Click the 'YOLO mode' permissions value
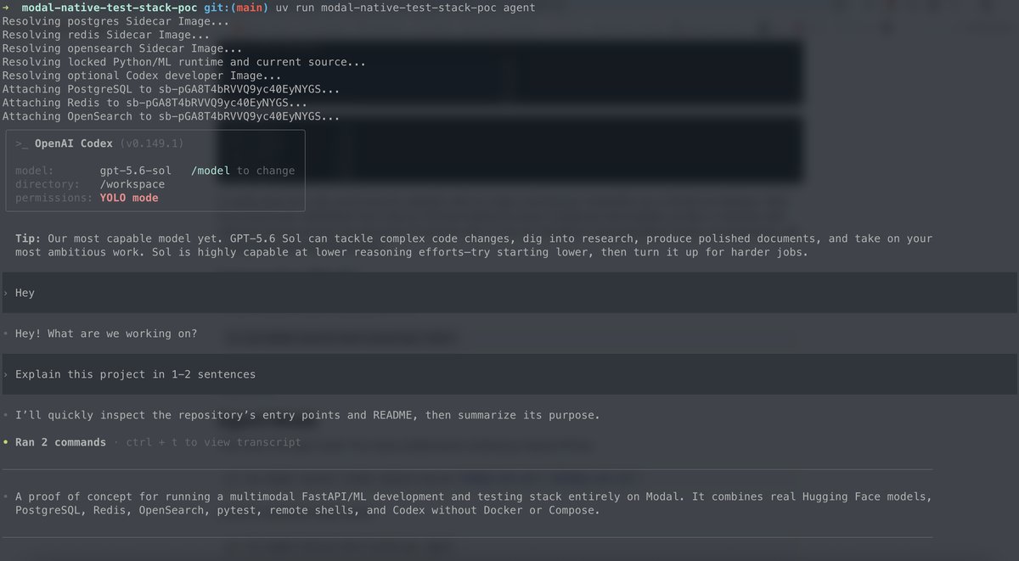Viewport: 1019px width, 561px height. [x=129, y=198]
